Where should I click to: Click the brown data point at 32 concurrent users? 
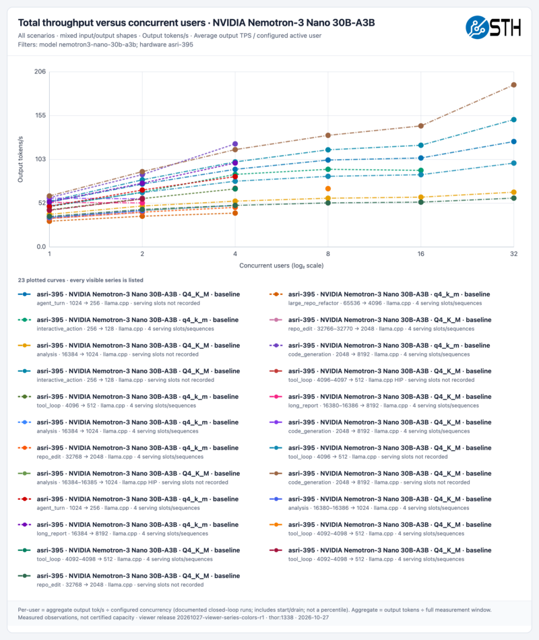click(513, 85)
